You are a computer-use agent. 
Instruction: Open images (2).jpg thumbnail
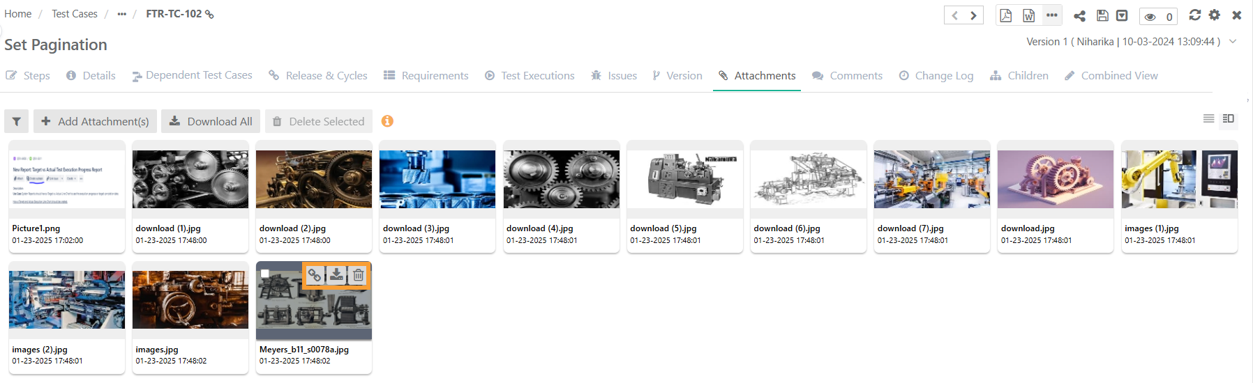tap(67, 300)
